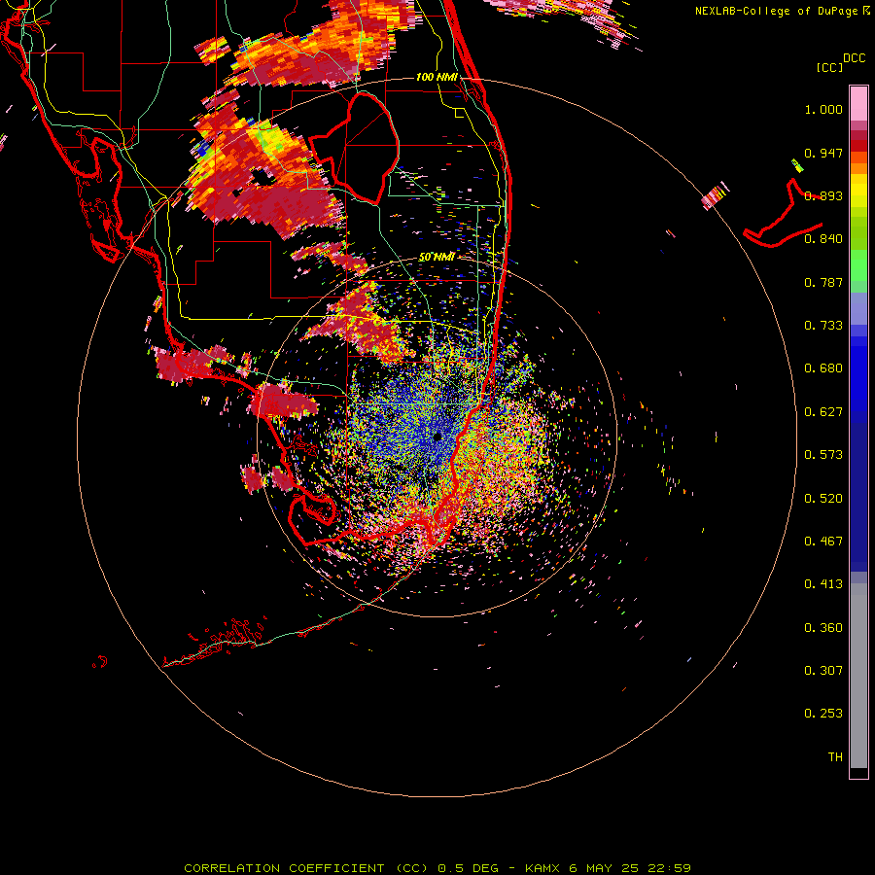Viewport: 875px width, 875px height.
Task: Select the 0.733 color scale value
Action: tap(823, 326)
